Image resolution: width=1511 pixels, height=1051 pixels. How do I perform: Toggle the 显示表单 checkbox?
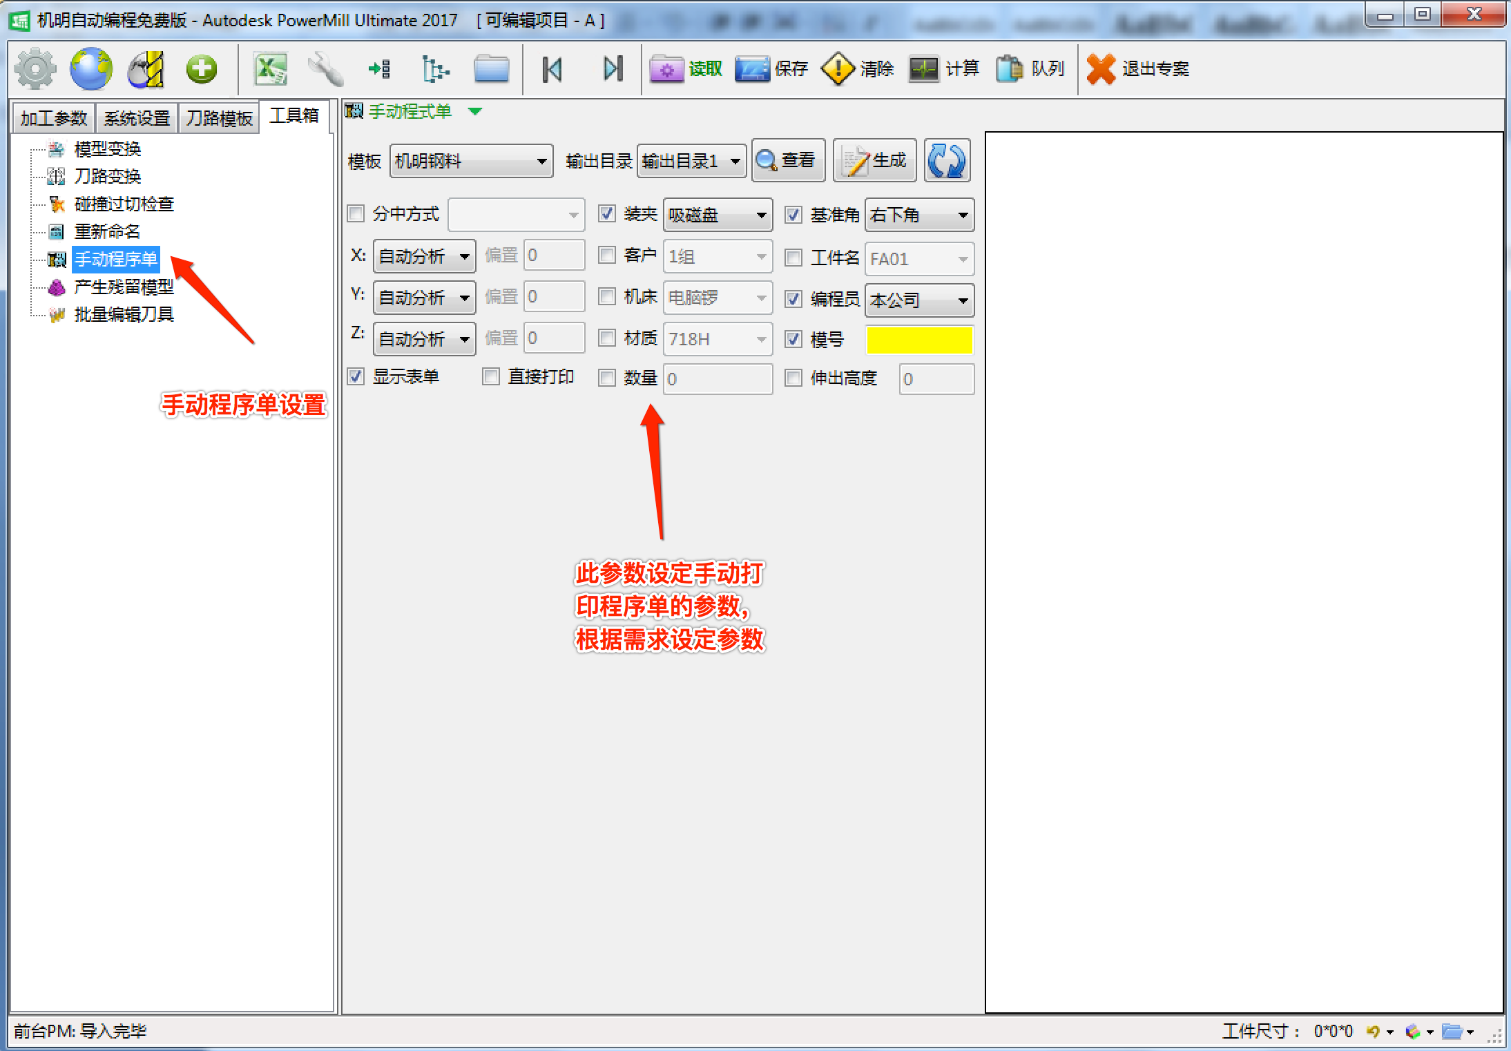pyautogui.click(x=356, y=376)
